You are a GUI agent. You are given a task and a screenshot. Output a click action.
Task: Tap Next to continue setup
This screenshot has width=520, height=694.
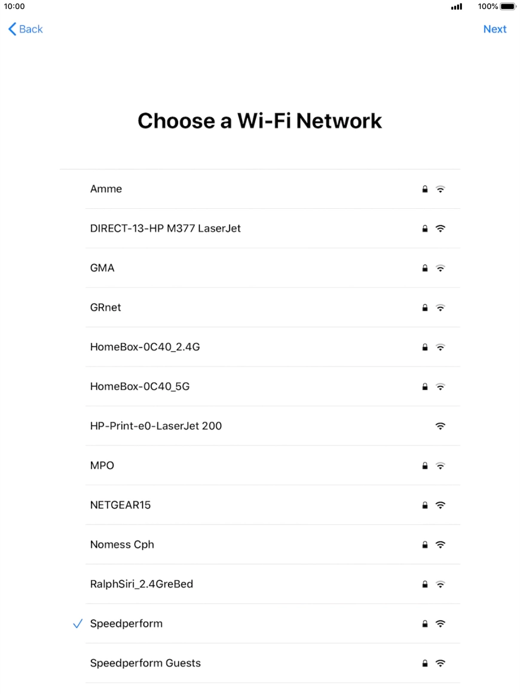(495, 29)
